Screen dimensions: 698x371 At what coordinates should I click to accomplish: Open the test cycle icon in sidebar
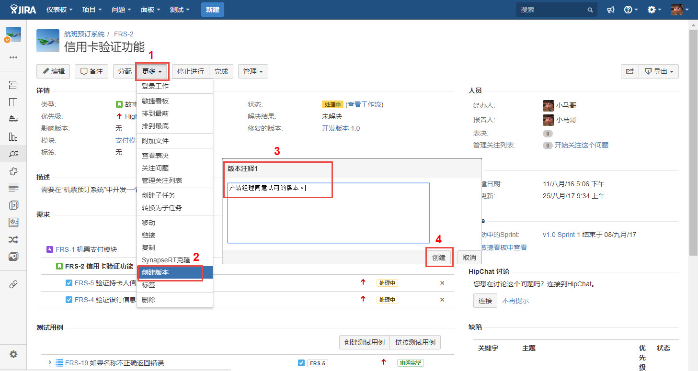tap(13, 205)
